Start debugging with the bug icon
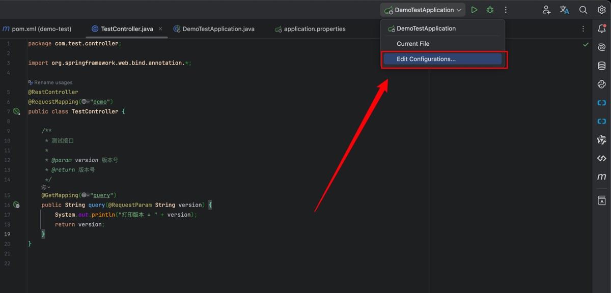Viewport: 611px width, 293px height. point(490,10)
